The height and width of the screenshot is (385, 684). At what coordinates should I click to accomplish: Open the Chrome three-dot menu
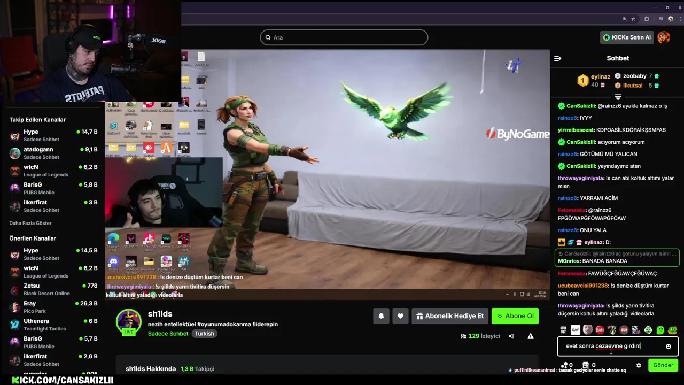point(680,19)
